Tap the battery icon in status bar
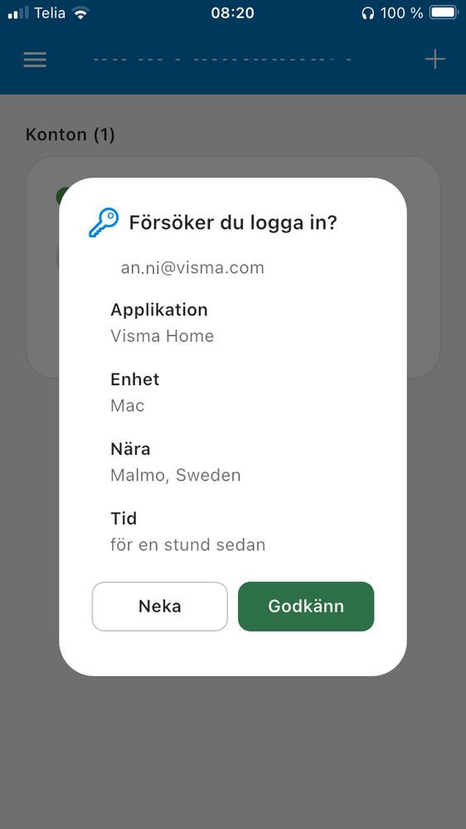Image resolution: width=466 pixels, height=829 pixels. [444, 13]
